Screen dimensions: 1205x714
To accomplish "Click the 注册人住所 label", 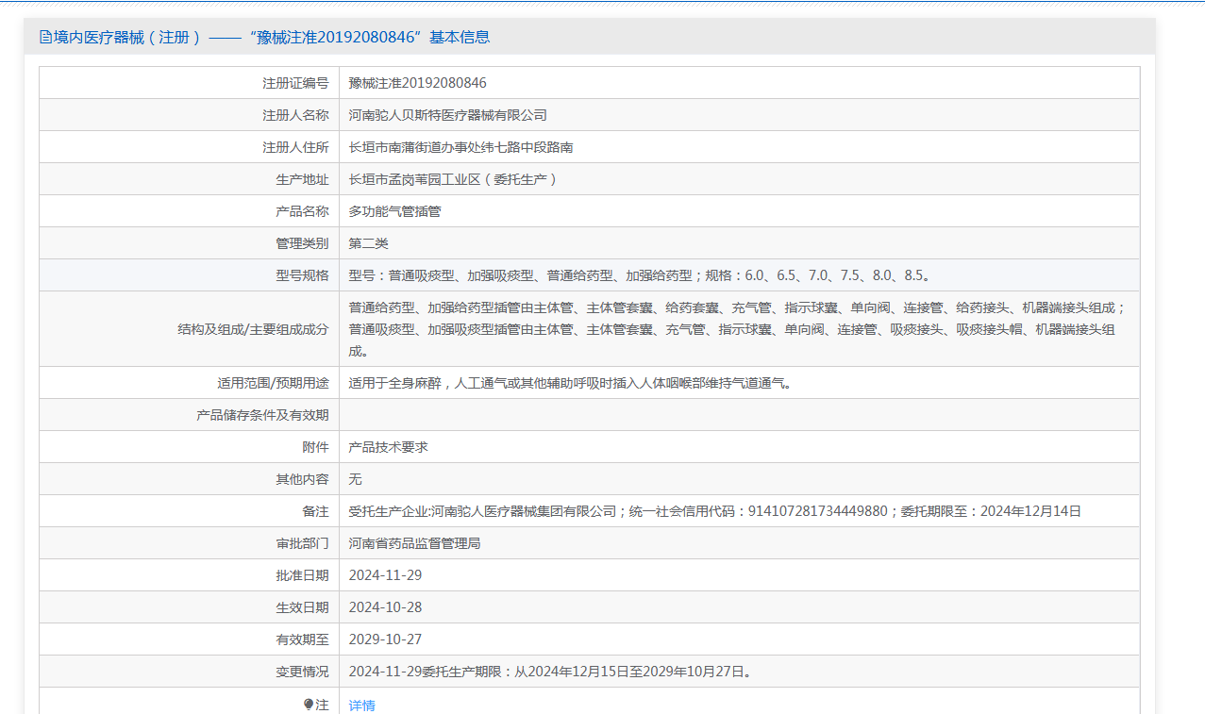I will tap(295, 147).
